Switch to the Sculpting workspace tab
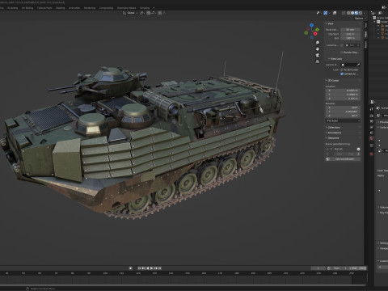This screenshot has width=388, height=291. pyautogui.click(x=13, y=8)
